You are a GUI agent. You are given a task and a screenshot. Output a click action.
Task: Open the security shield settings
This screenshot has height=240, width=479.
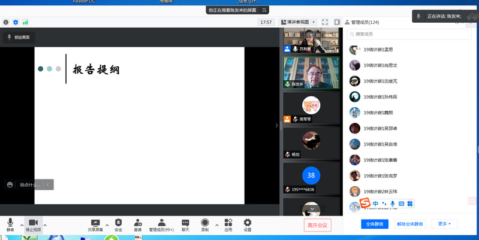point(118,224)
